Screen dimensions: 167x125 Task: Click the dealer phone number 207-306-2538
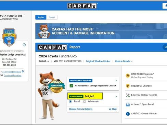pos(9,65)
